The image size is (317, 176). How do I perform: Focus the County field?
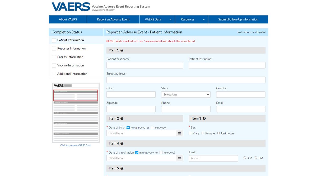click(x=241, y=94)
